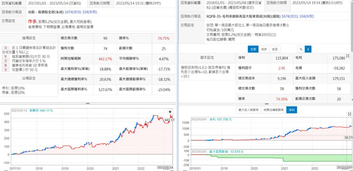Click the plus icon on left chart
The width and height of the screenshot is (353, 171).
pyautogui.click(x=170, y=112)
